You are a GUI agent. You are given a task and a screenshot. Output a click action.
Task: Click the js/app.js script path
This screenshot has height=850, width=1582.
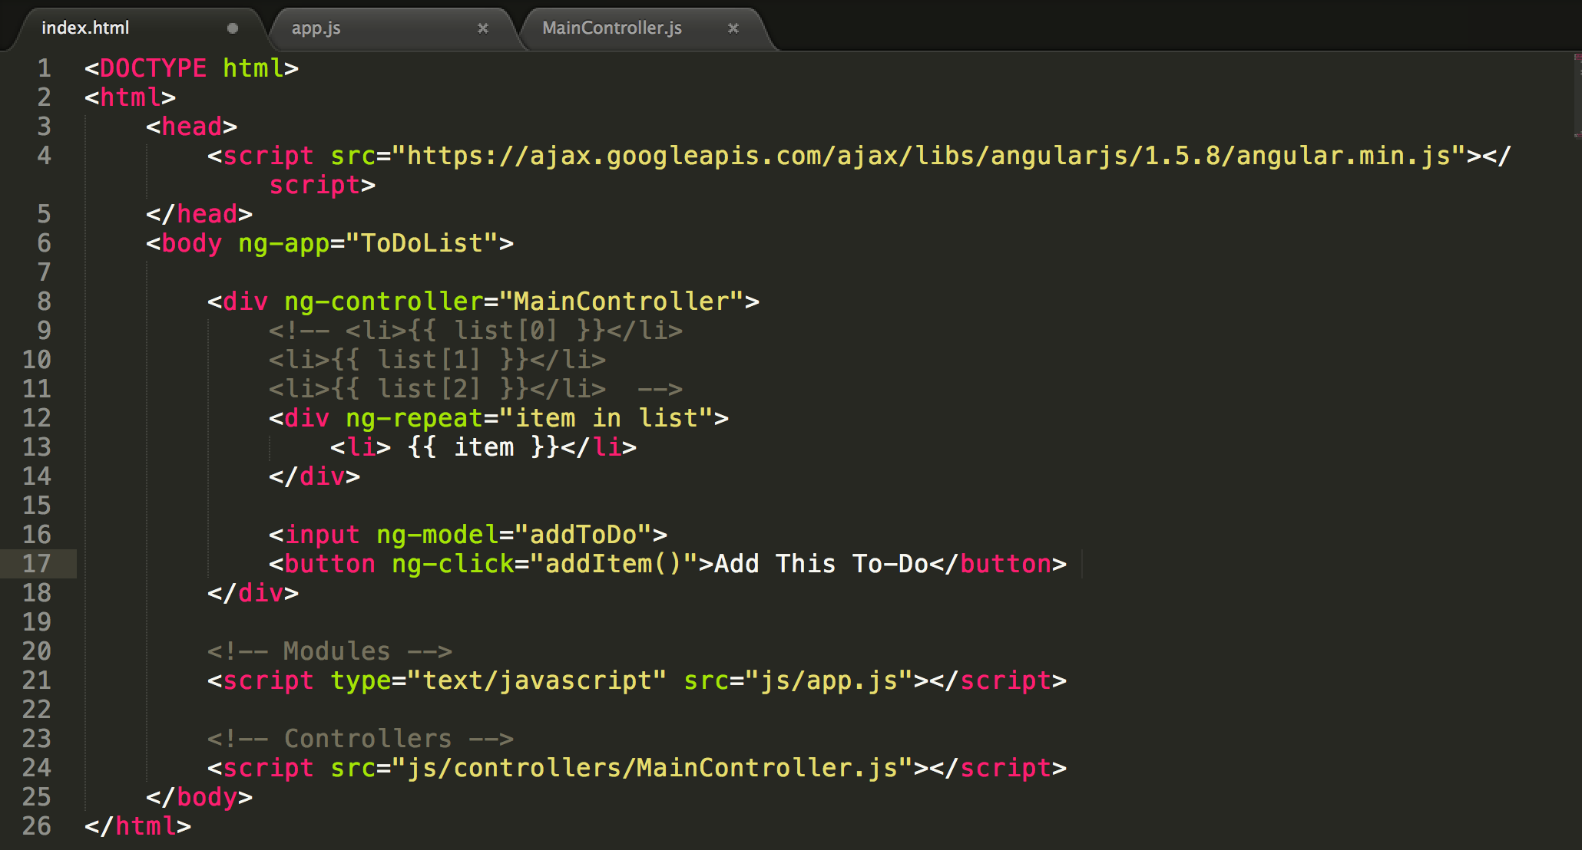(829, 680)
